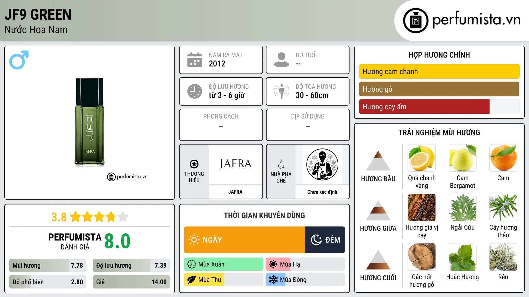Open the Cây hương thảo rosemary picture

503,208
